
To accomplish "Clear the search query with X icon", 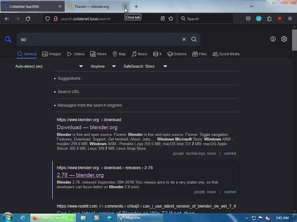I will (184, 39).
